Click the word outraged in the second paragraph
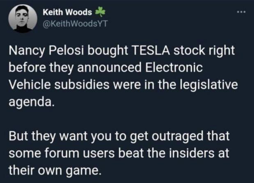The width and height of the screenshot is (254, 183). [178, 136]
